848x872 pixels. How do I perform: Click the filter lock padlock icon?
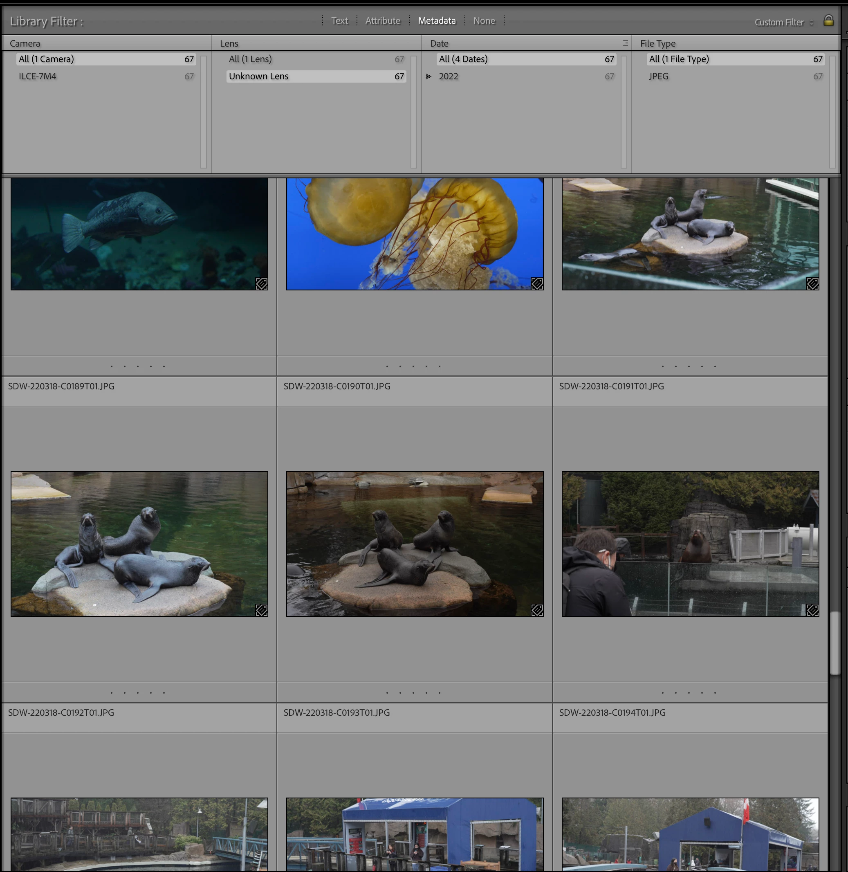tap(828, 20)
